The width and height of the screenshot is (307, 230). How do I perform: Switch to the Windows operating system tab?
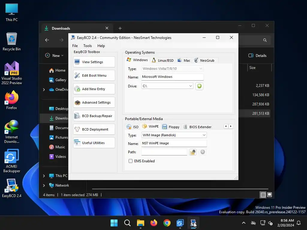point(137,60)
